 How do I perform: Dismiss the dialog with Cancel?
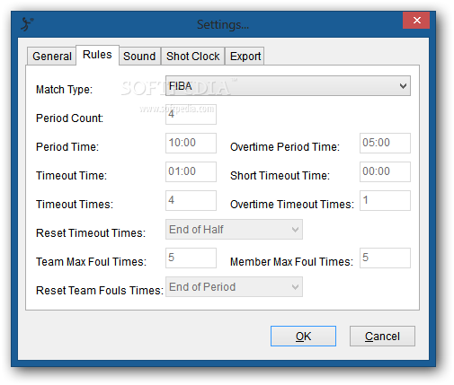pyautogui.click(x=382, y=337)
